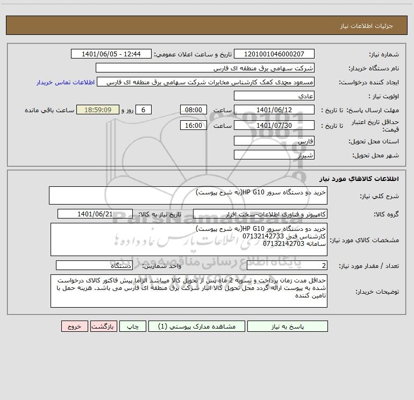Click label 'تاریخ و ساعت اعلان عمومی:'

click(192, 54)
